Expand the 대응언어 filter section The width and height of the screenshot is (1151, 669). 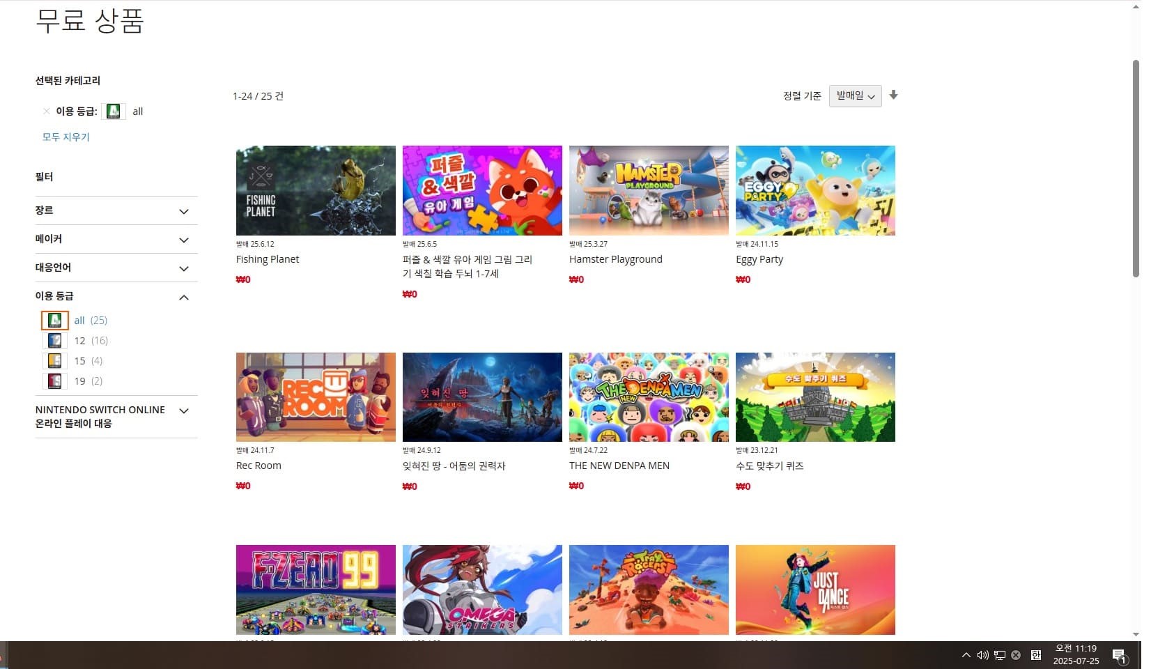point(116,268)
